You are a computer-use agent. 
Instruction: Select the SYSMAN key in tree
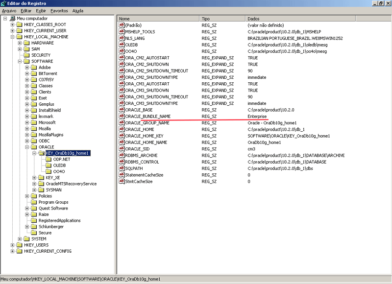point(53,190)
